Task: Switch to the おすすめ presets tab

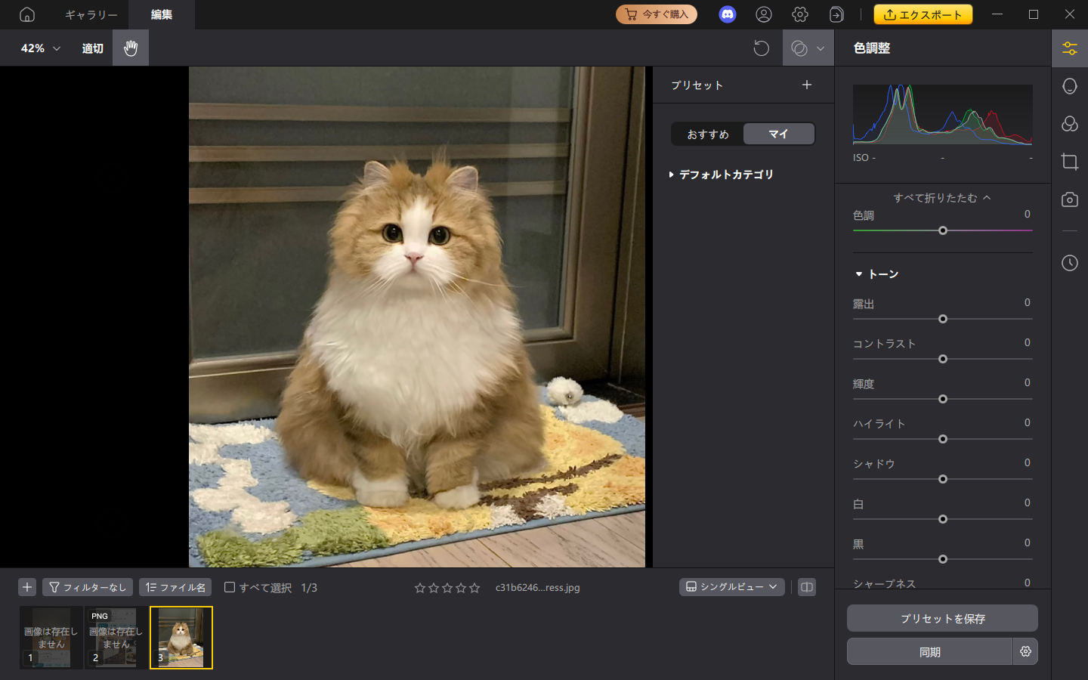Action: [x=707, y=134]
